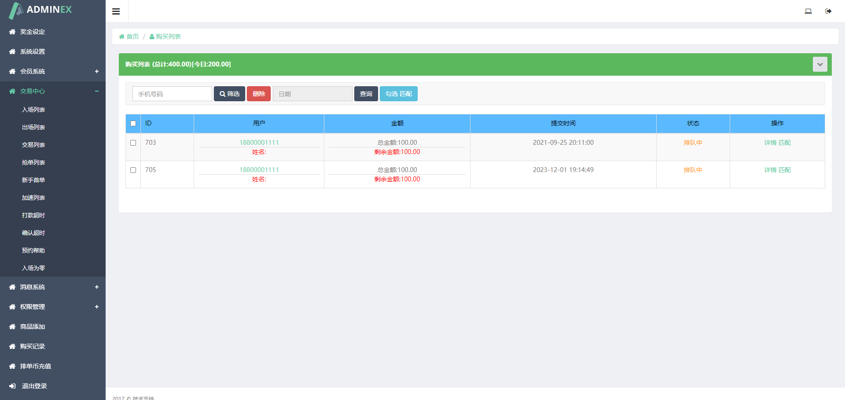Click the red 删除 button
845x400 pixels.
coord(259,94)
